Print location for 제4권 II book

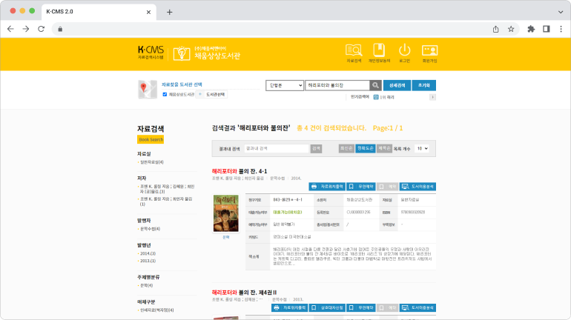(x=289, y=307)
